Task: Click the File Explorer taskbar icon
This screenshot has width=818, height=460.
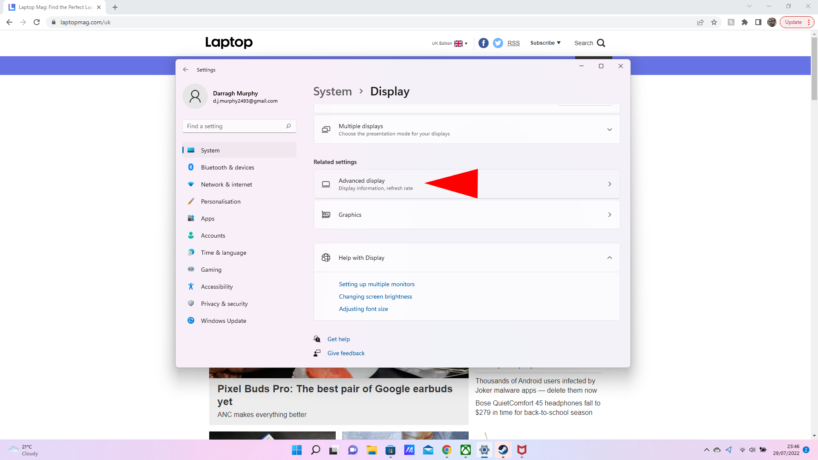Action: click(x=372, y=450)
